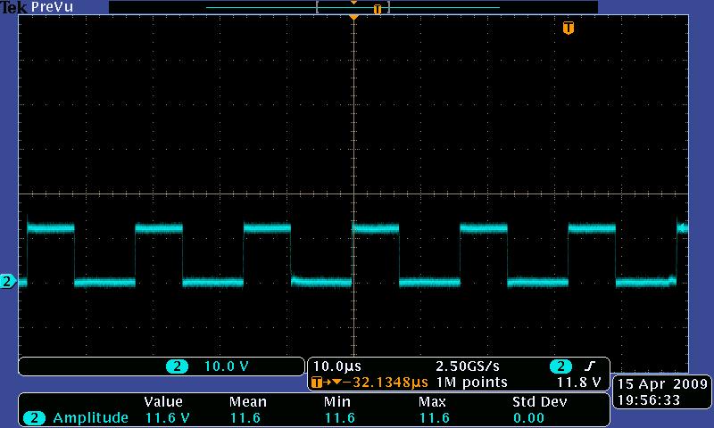Viewport: 714px width, 428px height.
Task: Click the rising edge trigger slope icon
Action: point(590,366)
